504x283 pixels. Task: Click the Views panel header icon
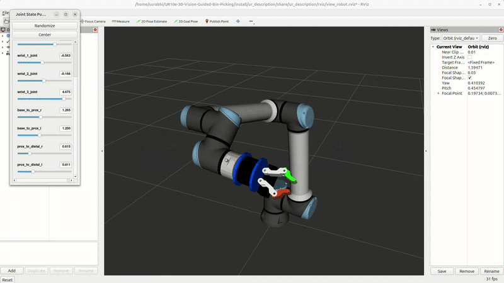click(x=433, y=30)
